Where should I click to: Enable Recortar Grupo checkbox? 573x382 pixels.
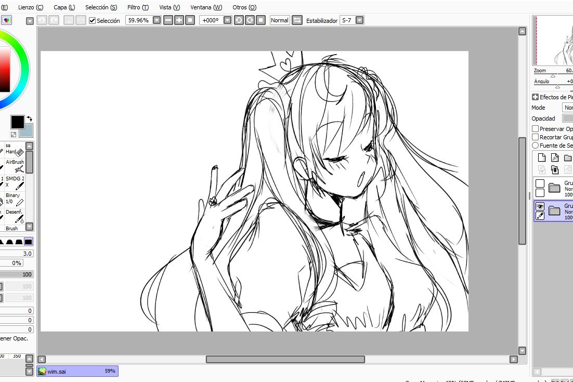536,137
